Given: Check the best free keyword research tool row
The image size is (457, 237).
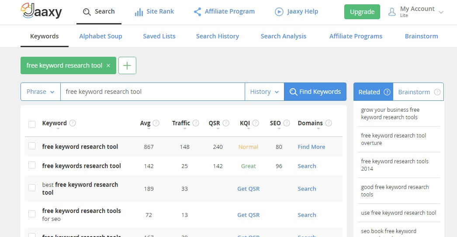Looking at the screenshot, I should [x=32, y=188].
